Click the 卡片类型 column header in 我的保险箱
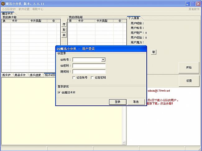202x151 pixels. click(x=104, y=21)
